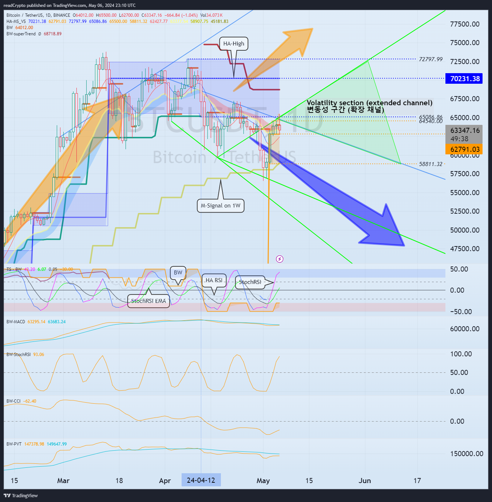Click the 60000.00 label on the BW-MACD scale
The image size is (492, 502).
[465, 329]
